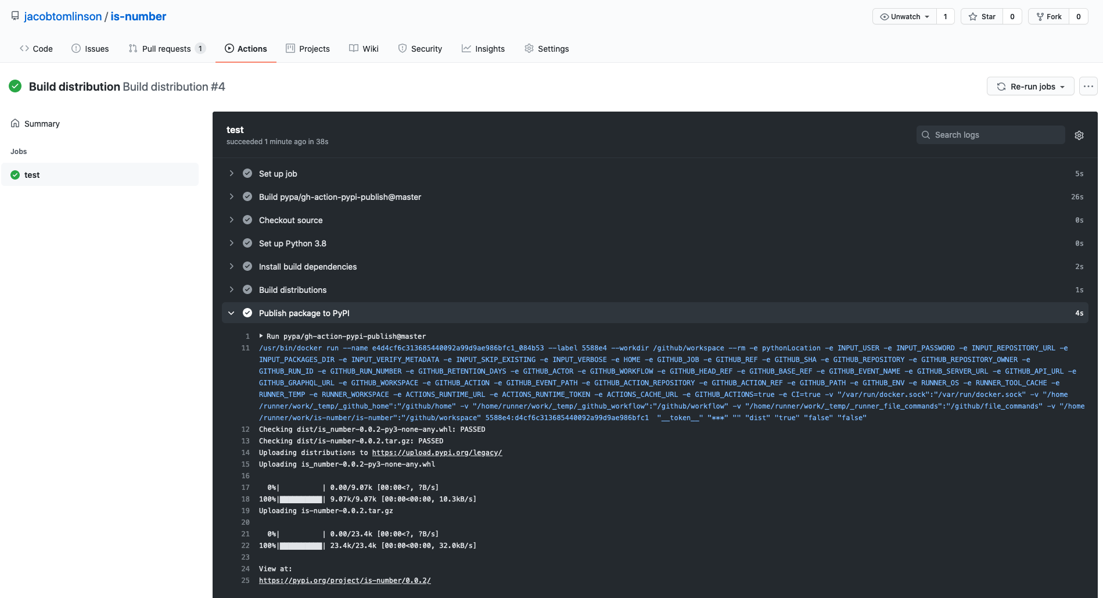Click the Security shield icon in the navigation
Screen dimensions: 1103x598
pos(402,48)
